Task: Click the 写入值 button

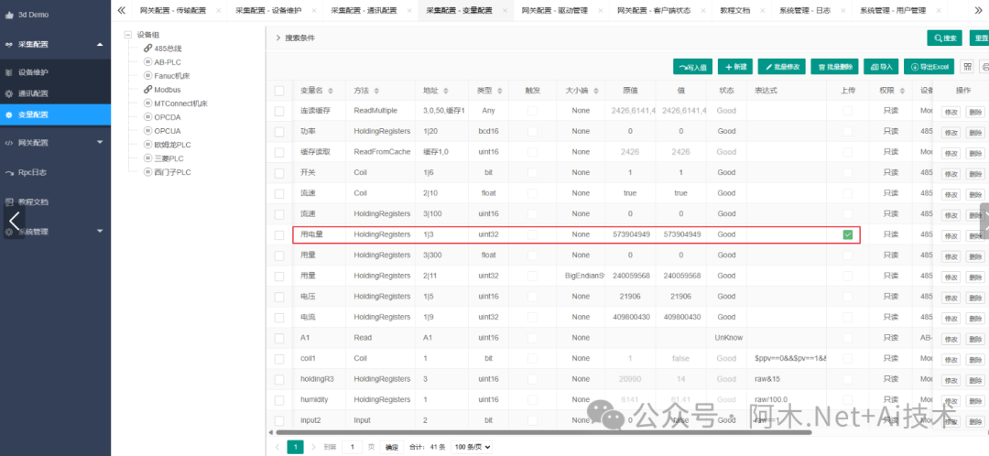Action: point(693,66)
